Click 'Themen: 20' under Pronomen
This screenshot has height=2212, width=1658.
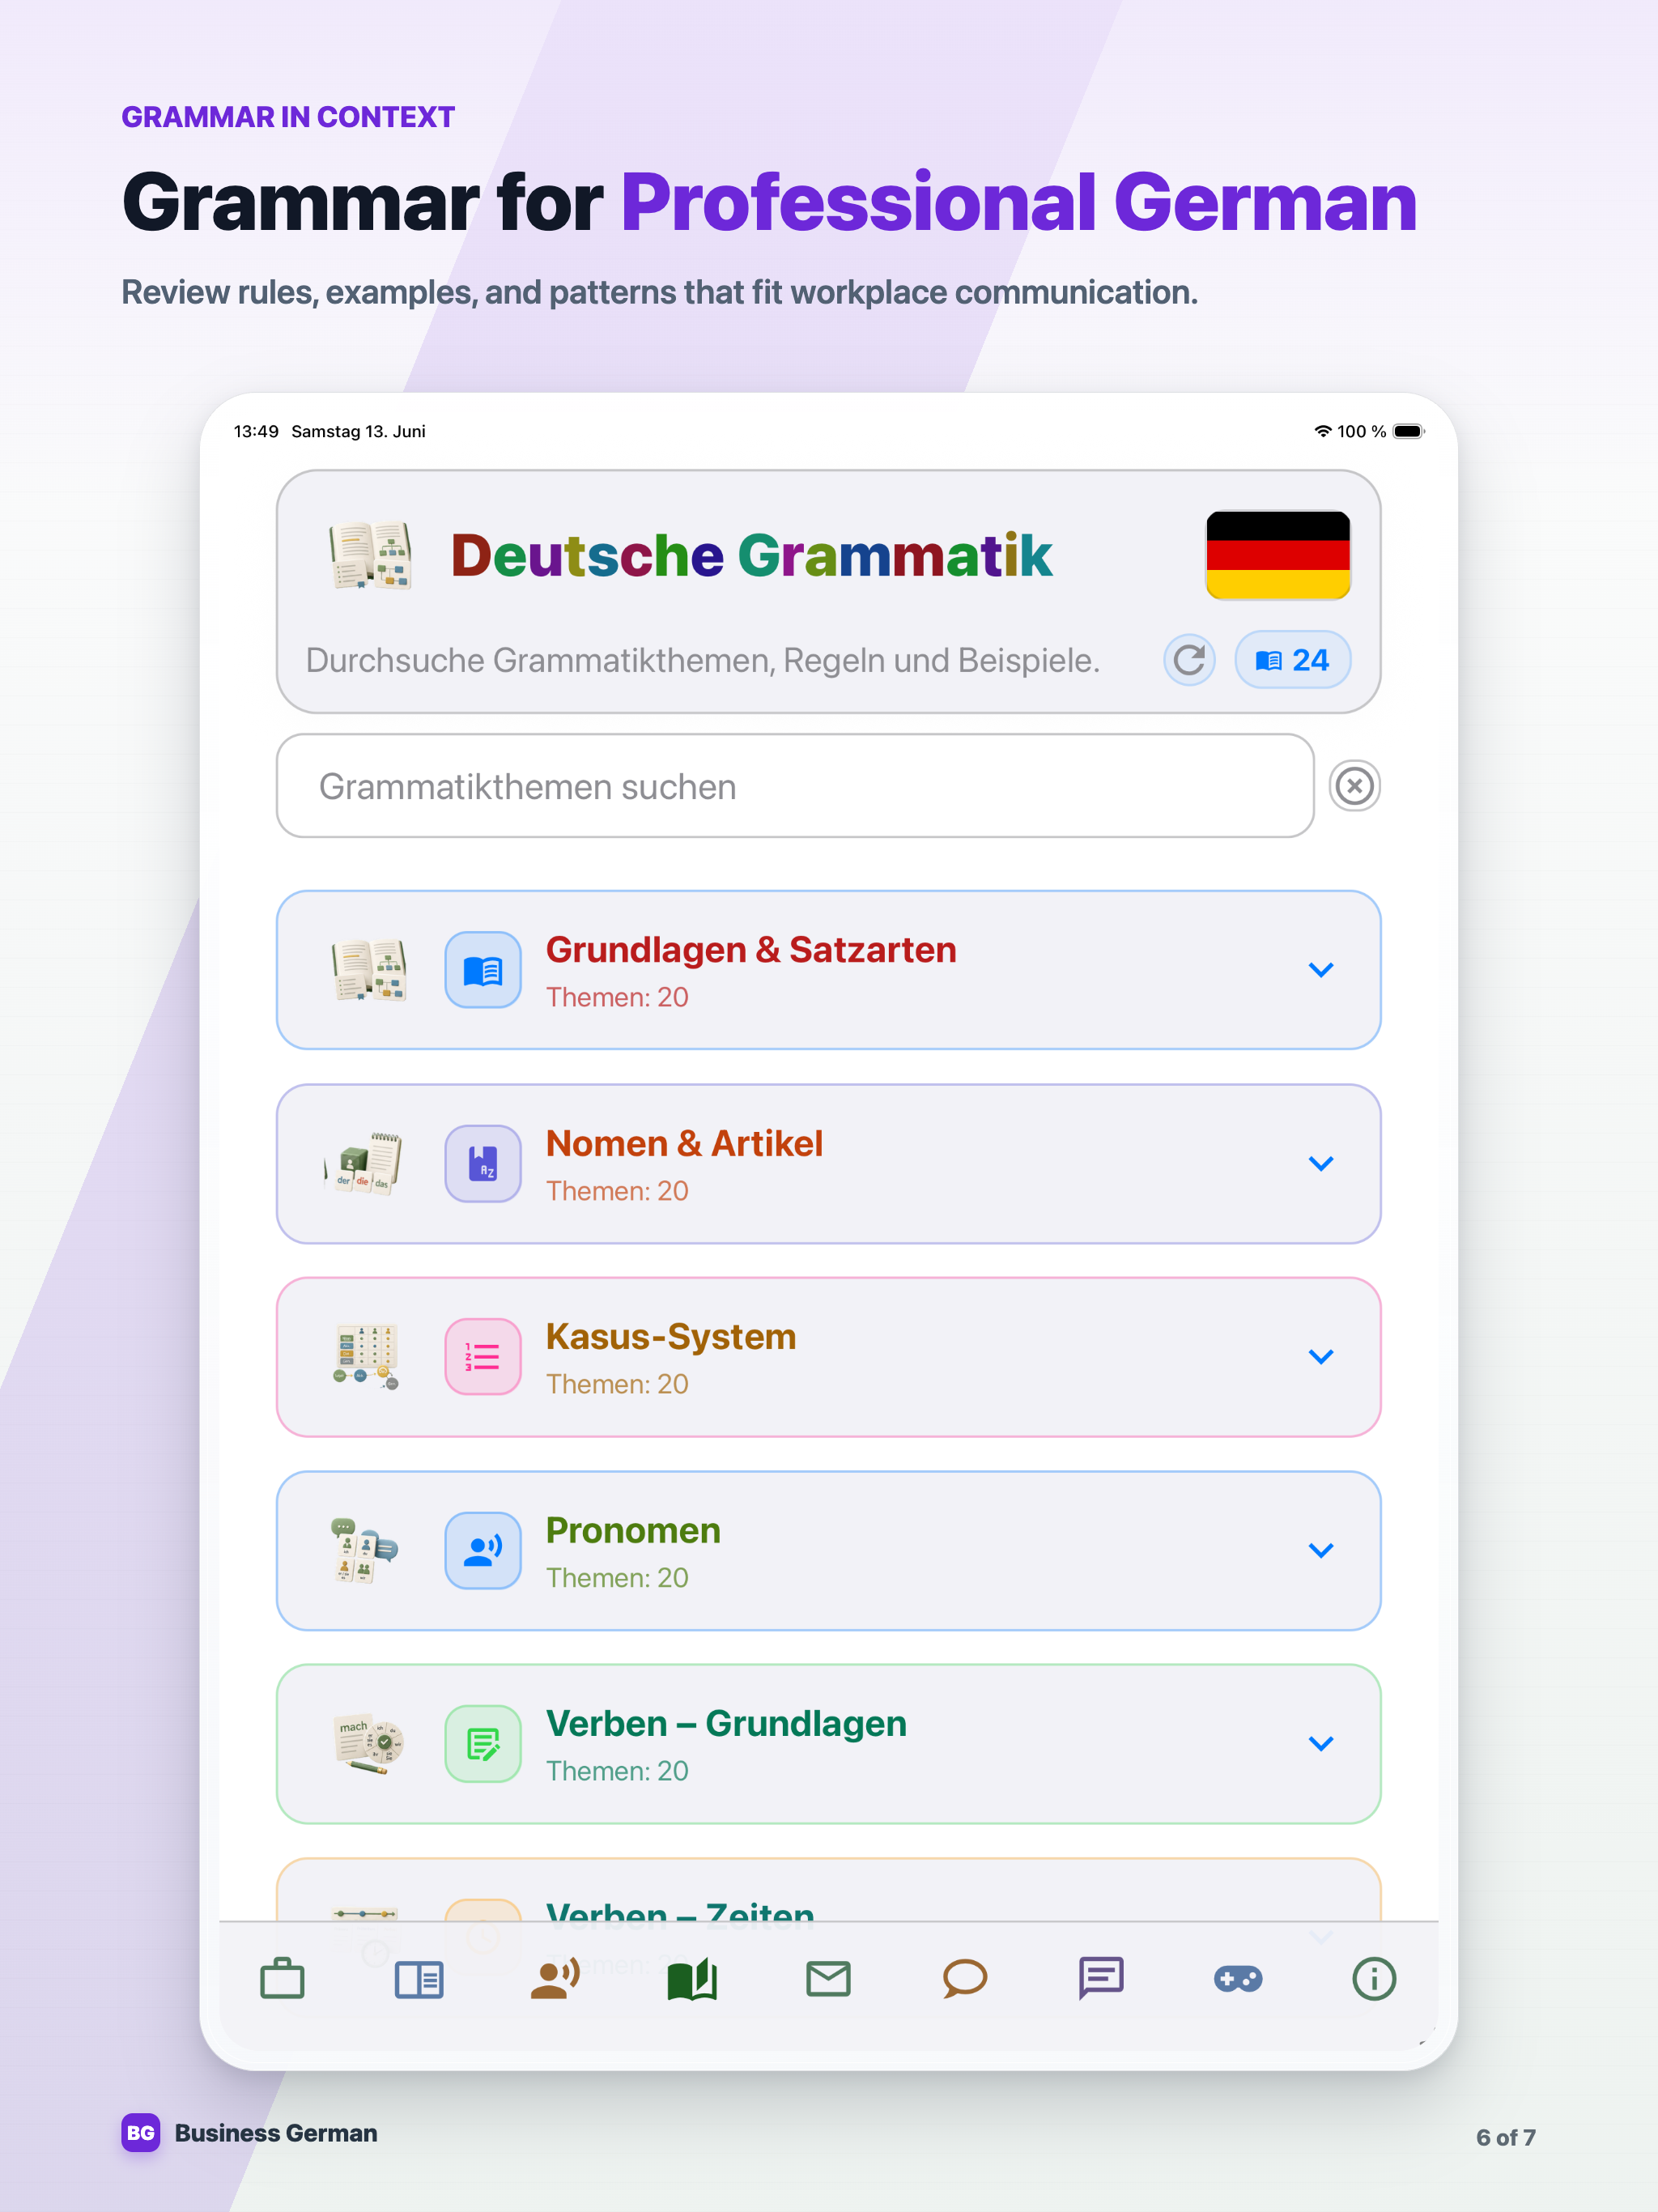pos(617,1578)
